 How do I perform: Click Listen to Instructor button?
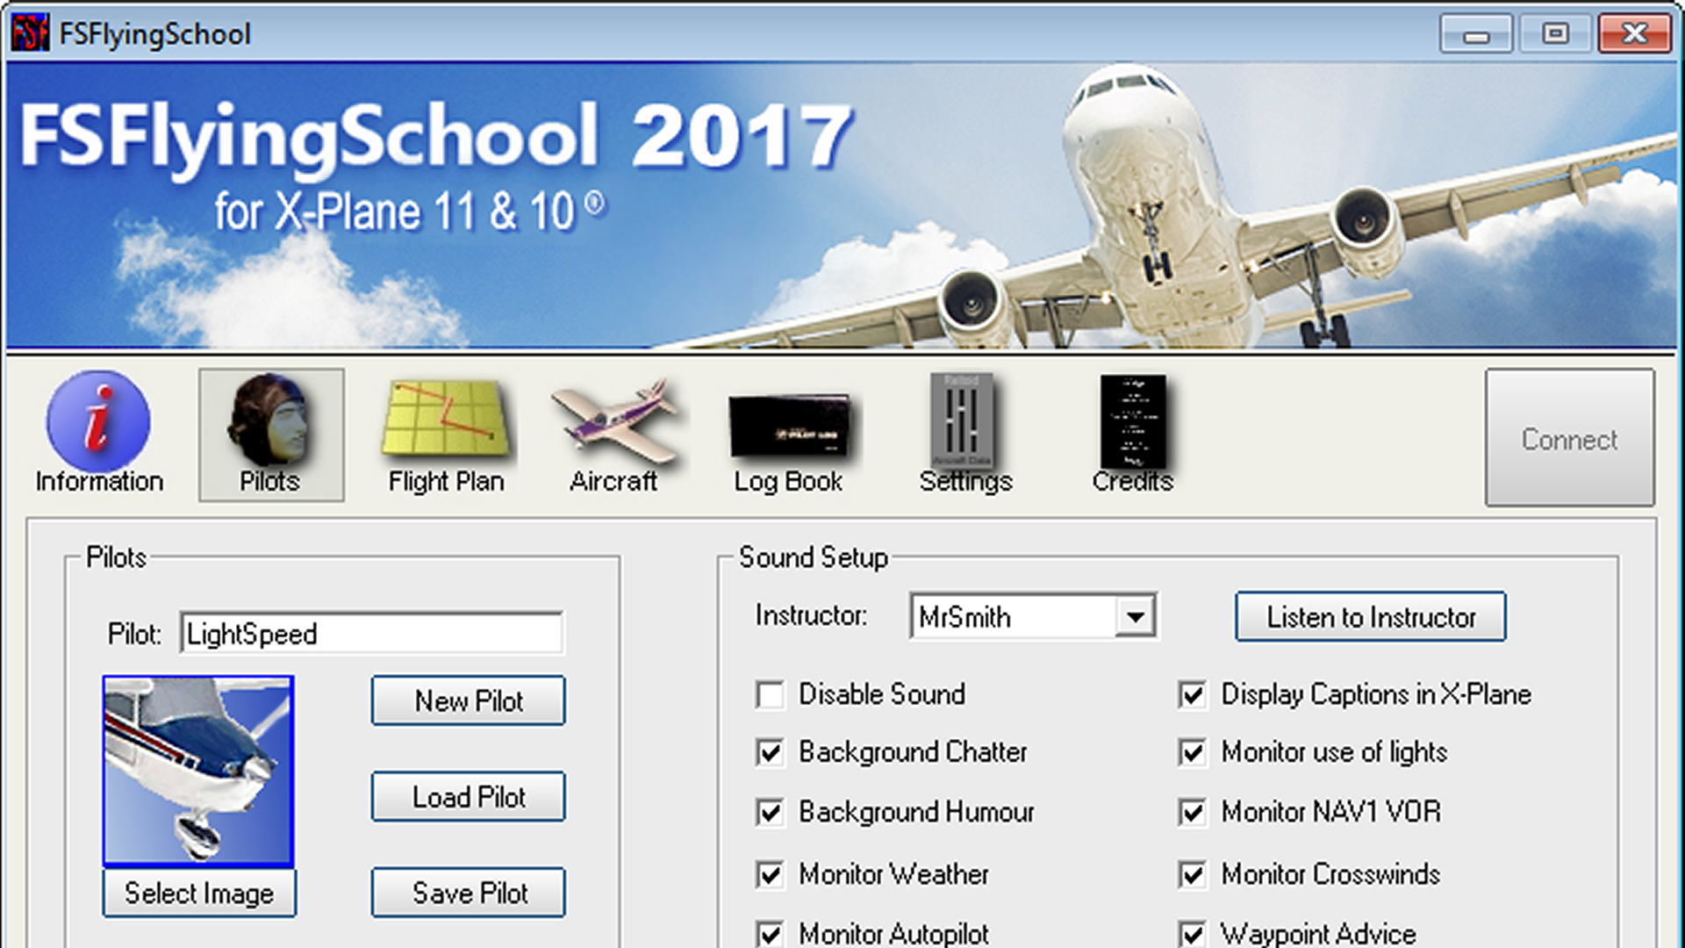(1371, 617)
